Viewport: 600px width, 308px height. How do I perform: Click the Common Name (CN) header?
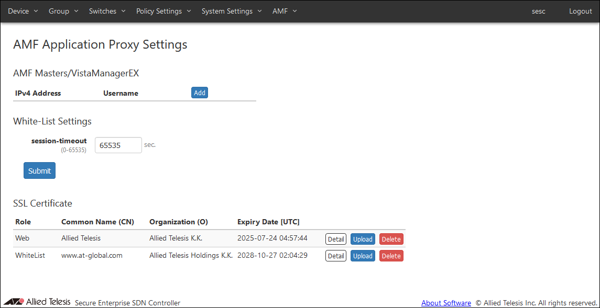[x=97, y=222]
